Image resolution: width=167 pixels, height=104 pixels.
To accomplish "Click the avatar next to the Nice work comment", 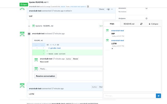I will [x=36, y=60].
